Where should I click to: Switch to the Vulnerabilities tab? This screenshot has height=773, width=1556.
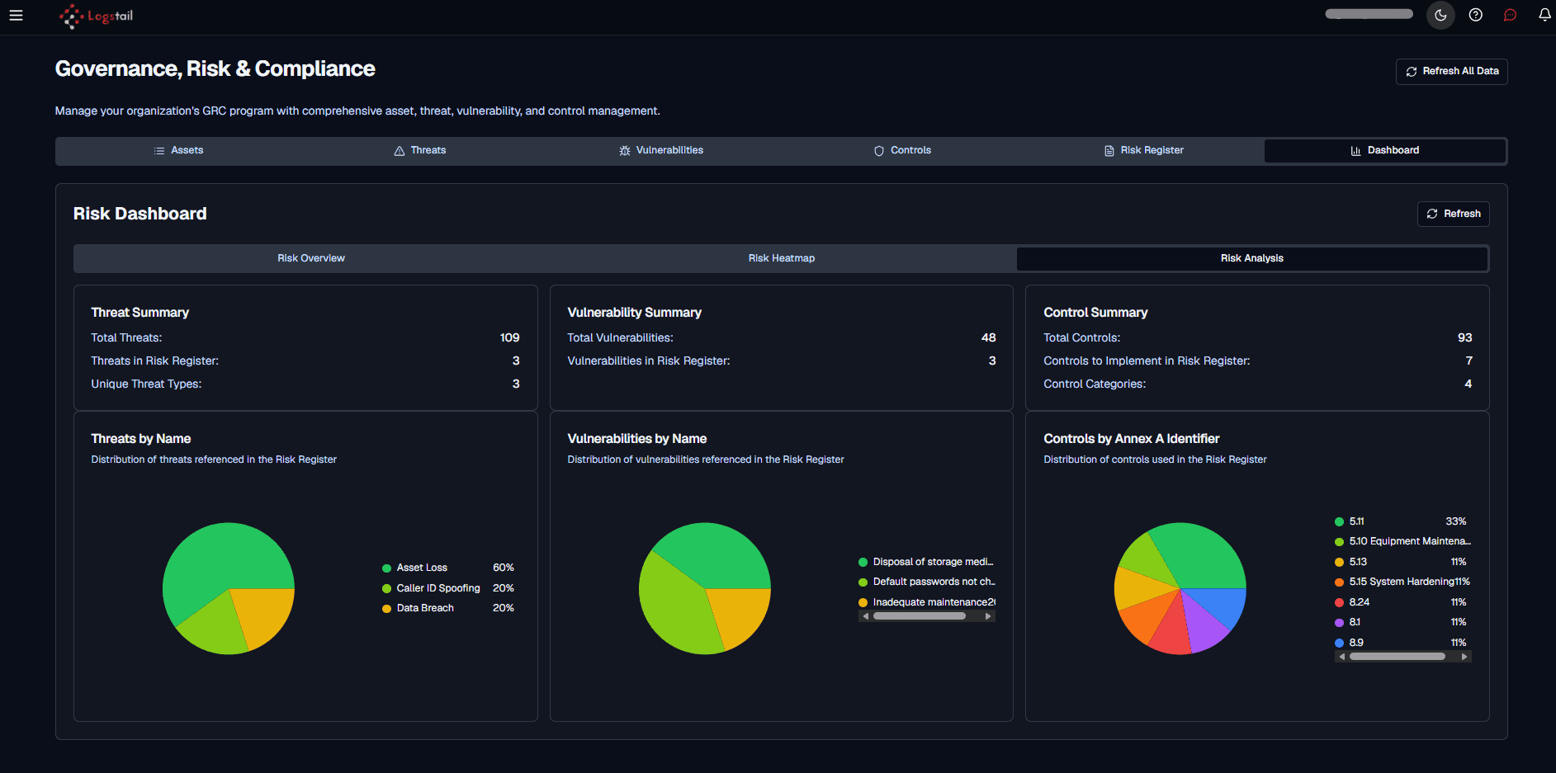click(661, 150)
